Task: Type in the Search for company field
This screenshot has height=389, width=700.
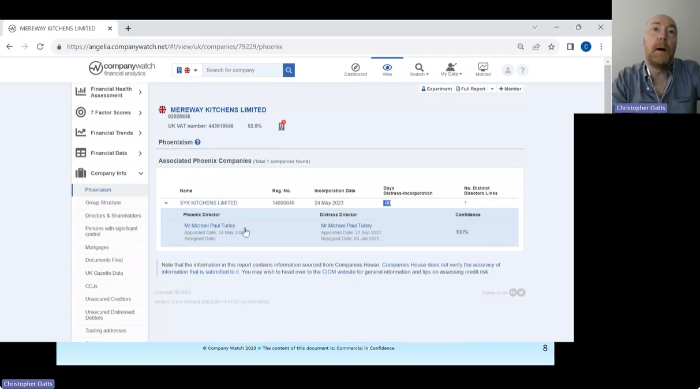Action: click(x=242, y=70)
